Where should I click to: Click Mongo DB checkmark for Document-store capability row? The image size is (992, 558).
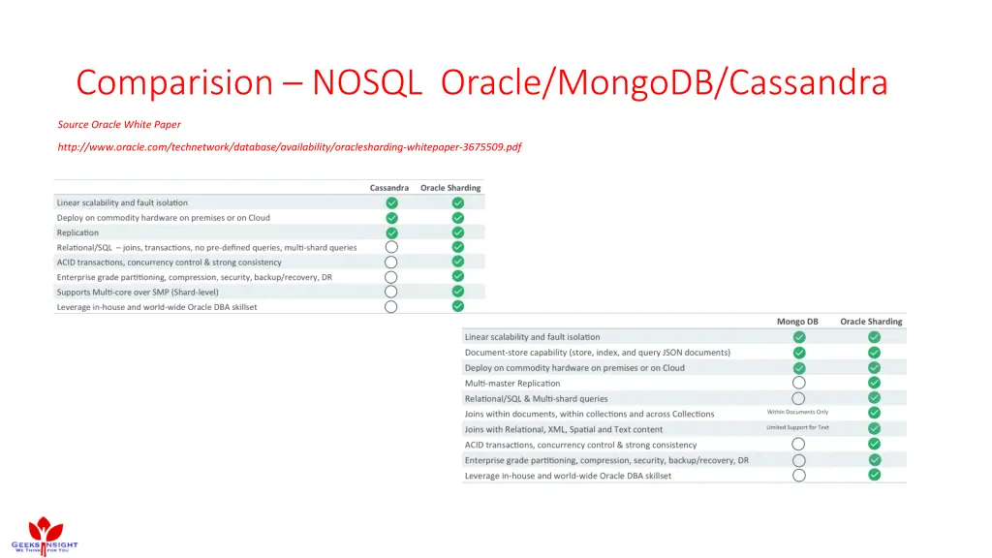click(799, 353)
